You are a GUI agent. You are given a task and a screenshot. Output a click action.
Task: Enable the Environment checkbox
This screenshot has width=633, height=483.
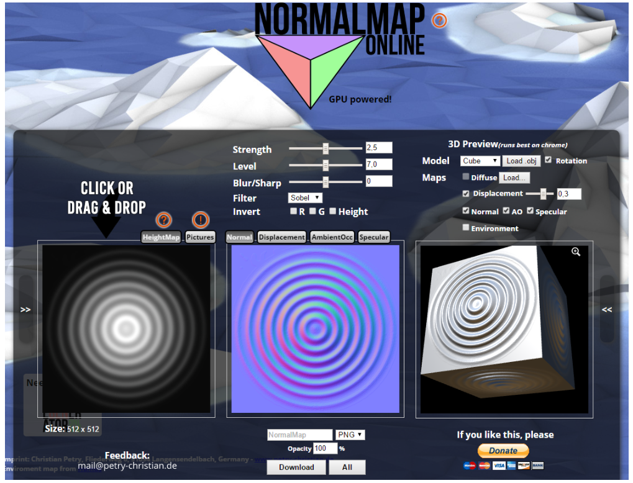click(x=465, y=227)
